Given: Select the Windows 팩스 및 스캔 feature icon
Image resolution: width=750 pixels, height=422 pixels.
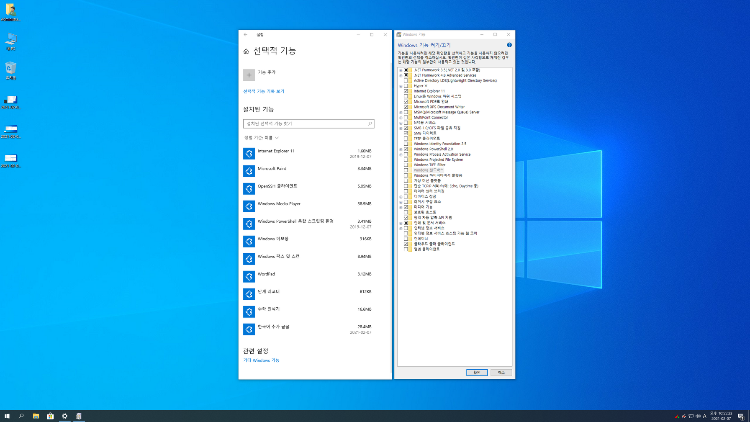Looking at the screenshot, I should click(249, 259).
